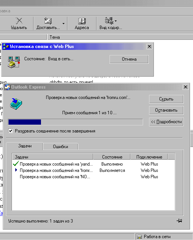Open the Адреса address book icon

(82, 21)
